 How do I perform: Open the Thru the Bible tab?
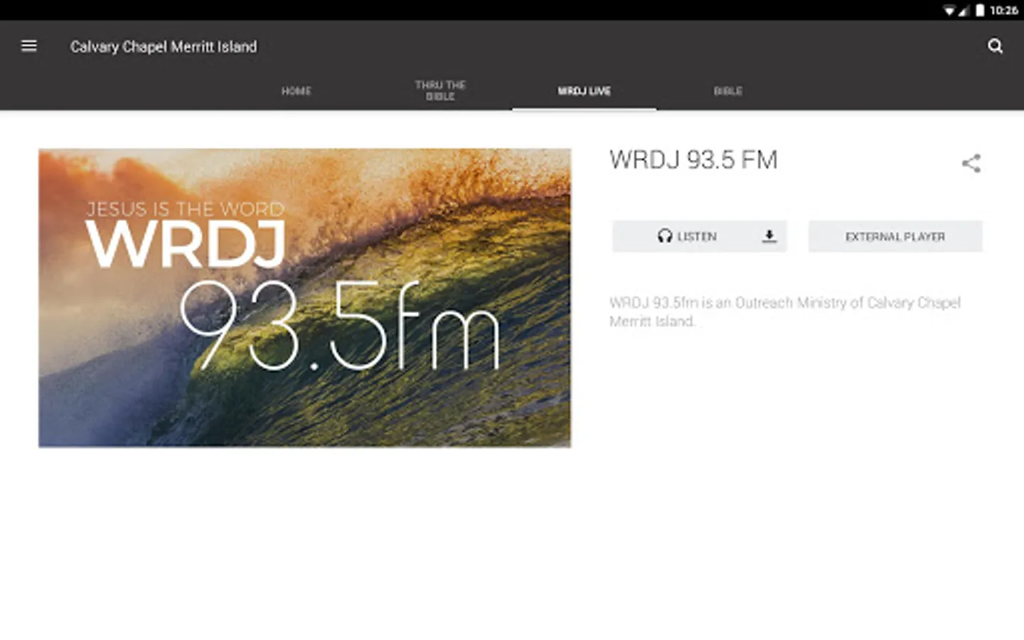coord(440,91)
